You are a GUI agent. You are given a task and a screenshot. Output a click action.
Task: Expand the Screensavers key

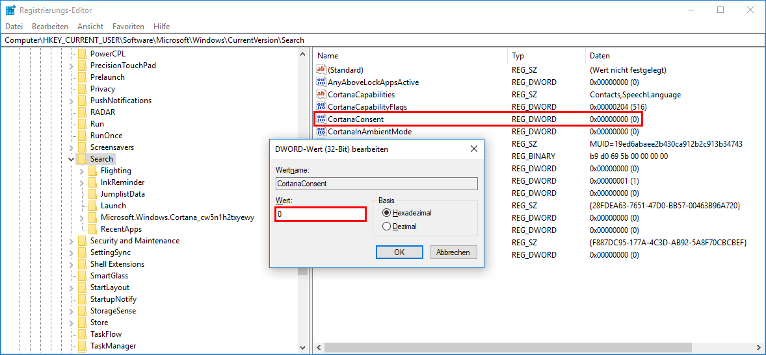72,147
